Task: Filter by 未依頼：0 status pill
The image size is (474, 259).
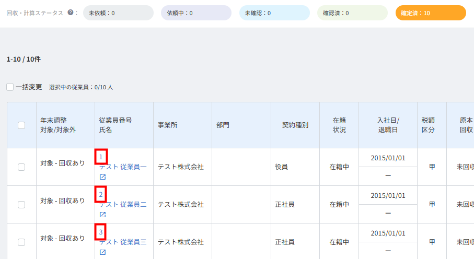Action: [x=118, y=13]
